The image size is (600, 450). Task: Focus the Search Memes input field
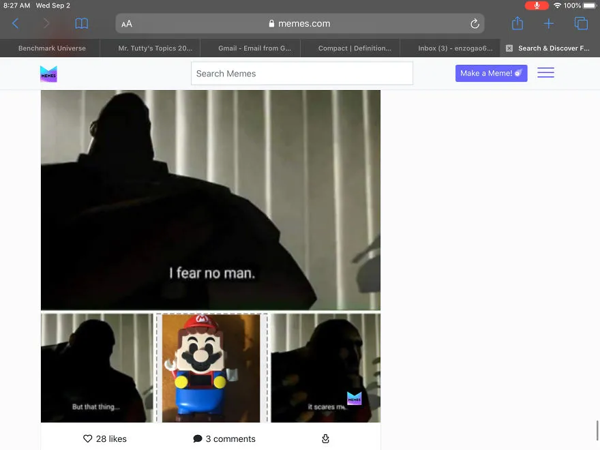coord(301,74)
